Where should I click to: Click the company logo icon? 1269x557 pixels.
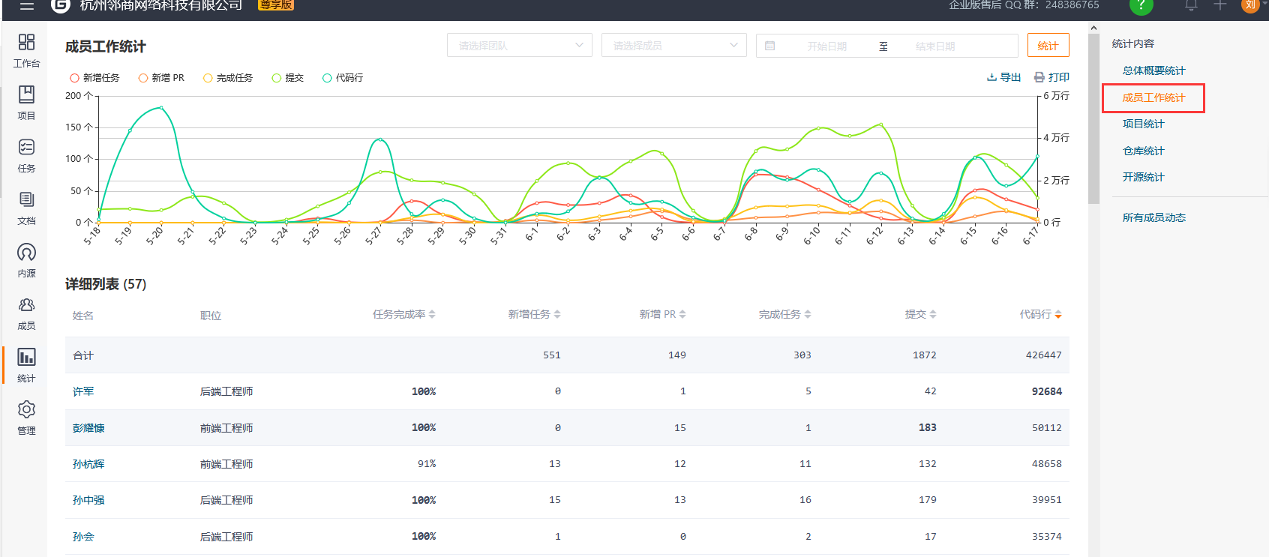[x=61, y=4]
